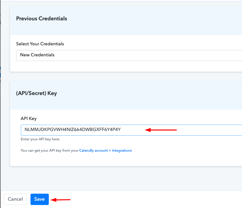Click the 'You can get your API key' text

pyautogui.click(x=50, y=150)
